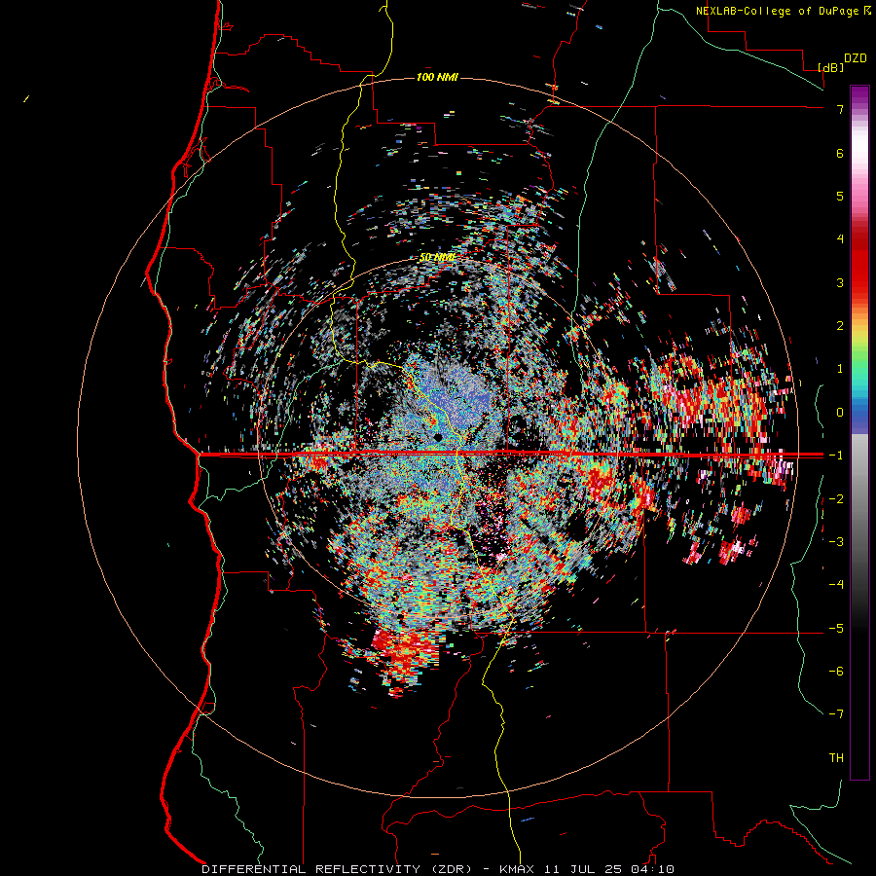
Task: Click the -5 value on color scale
Action: point(836,629)
